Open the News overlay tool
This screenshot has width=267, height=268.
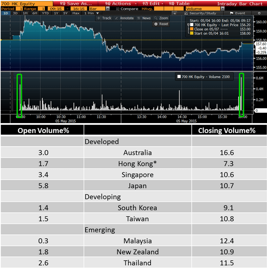click(144, 18)
